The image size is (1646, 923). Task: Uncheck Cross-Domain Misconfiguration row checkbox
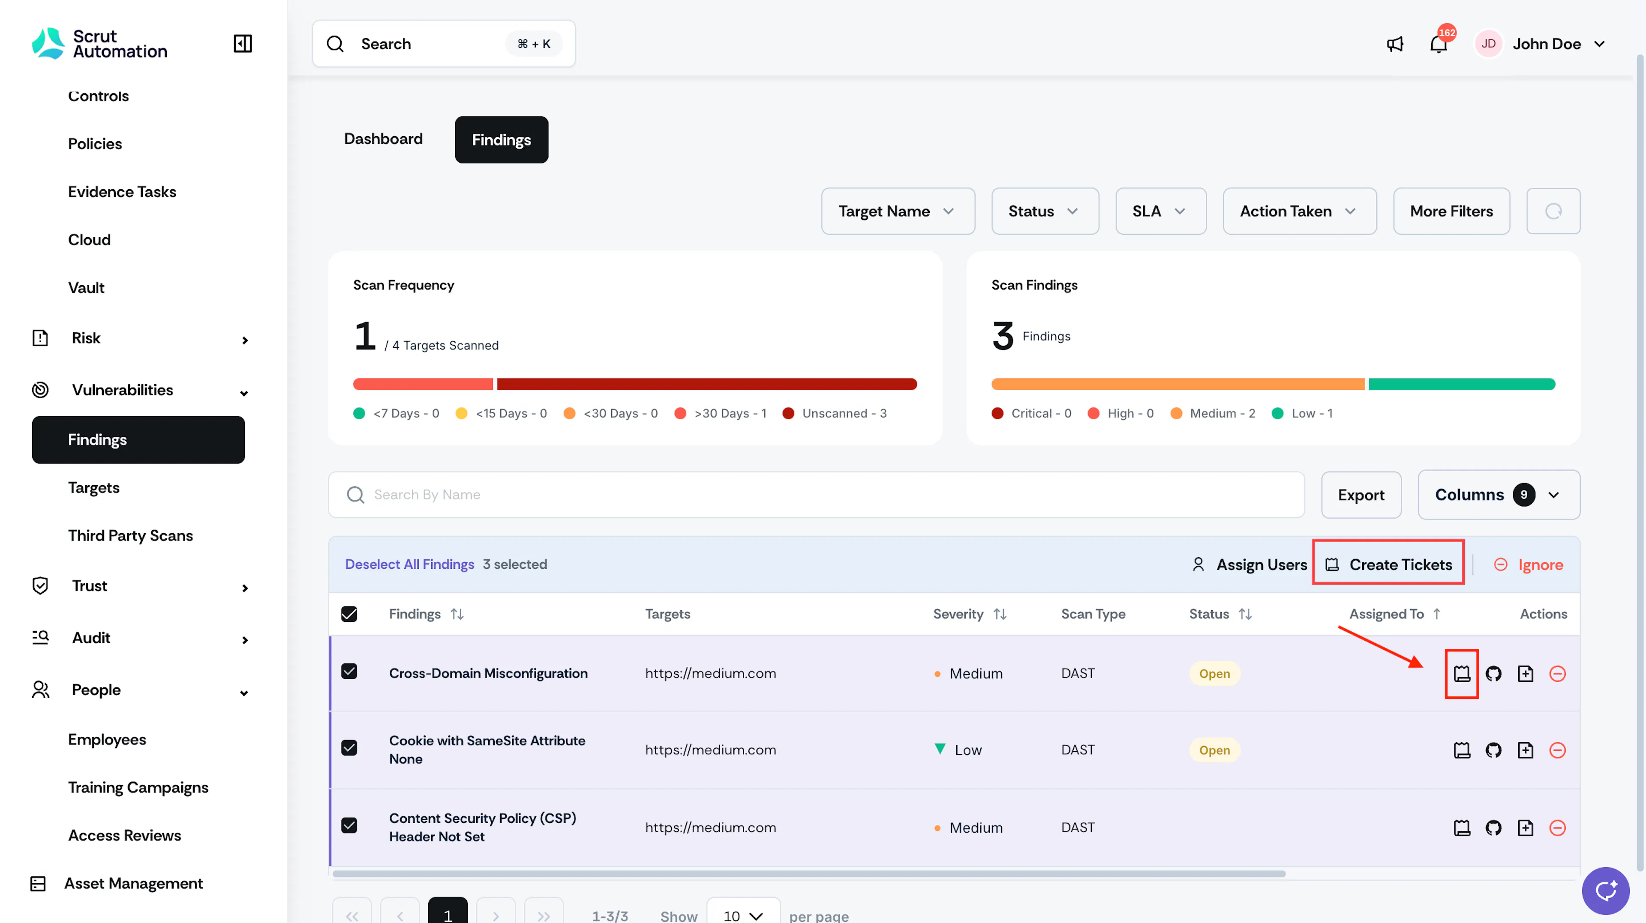[x=349, y=672]
